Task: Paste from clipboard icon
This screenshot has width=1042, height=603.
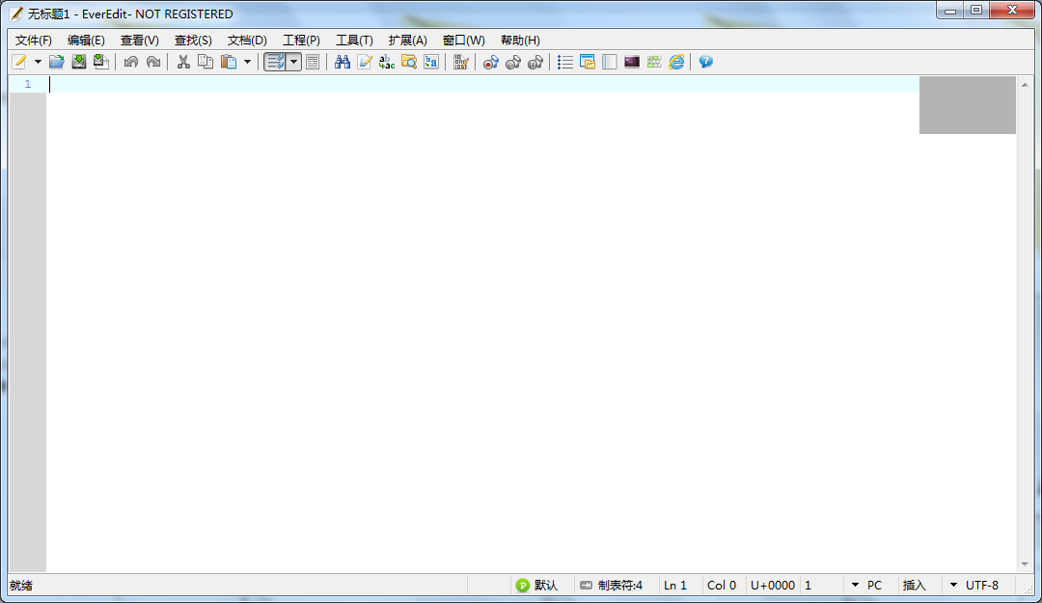Action: click(x=229, y=62)
